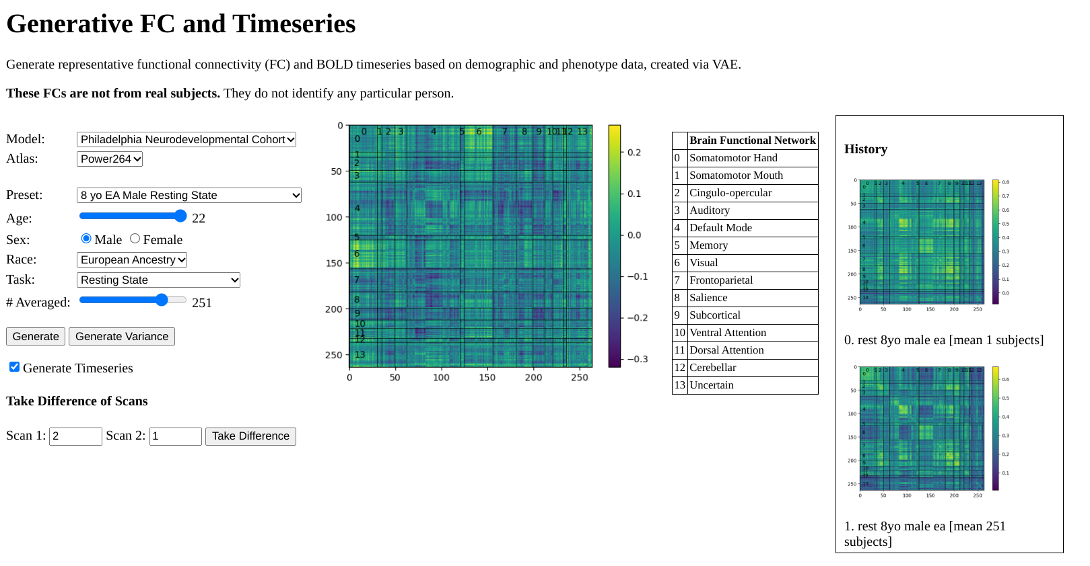Click the Age slider handle
The image size is (1090, 566).
180,216
